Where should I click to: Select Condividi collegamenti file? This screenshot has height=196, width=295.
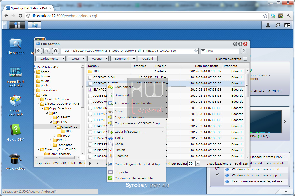(x=136, y=178)
